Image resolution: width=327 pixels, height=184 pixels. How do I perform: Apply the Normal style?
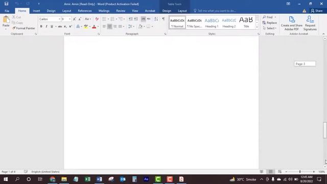point(177,22)
